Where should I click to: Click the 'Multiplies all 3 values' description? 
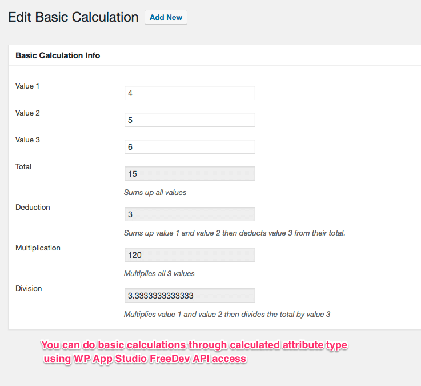(x=159, y=274)
